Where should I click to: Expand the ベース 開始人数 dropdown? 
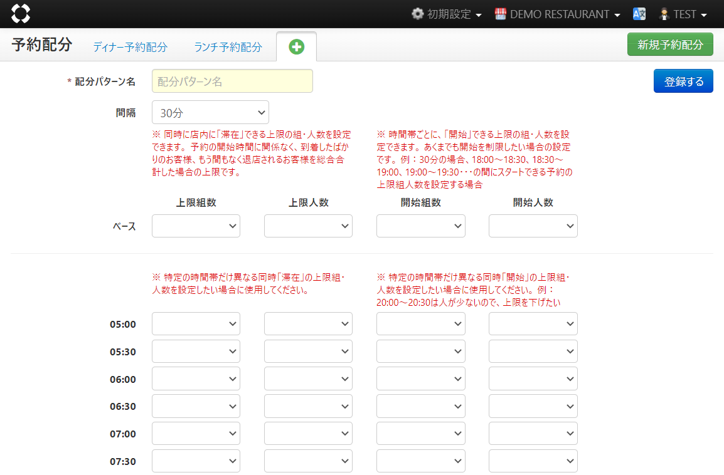[x=533, y=226]
